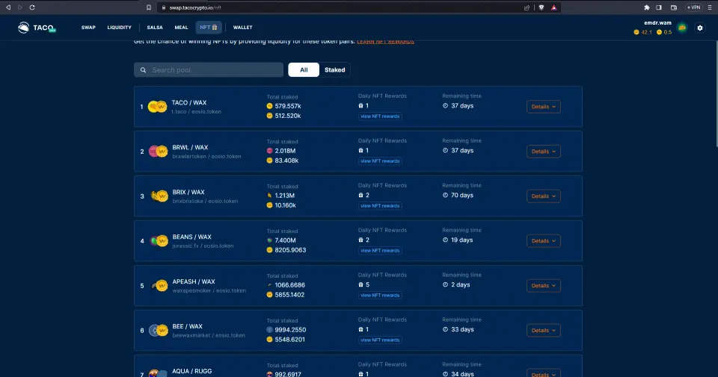Image resolution: width=718 pixels, height=377 pixels.
Task: Click the Search pool input field
Action: point(209,70)
